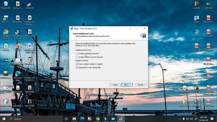Screen dimensions: 217x122
Task: Uncheck Associate R with .RData files
Action: click(x=77, y=67)
